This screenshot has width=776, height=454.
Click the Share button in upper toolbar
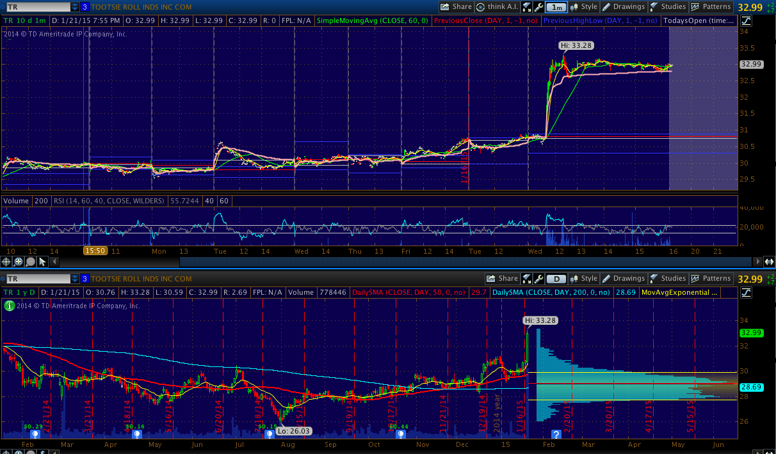click(456, 7)
